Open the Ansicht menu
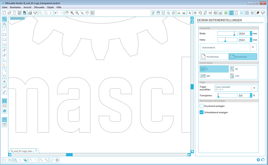This screenshot has height=165, width=268. (x=27, y=7)
